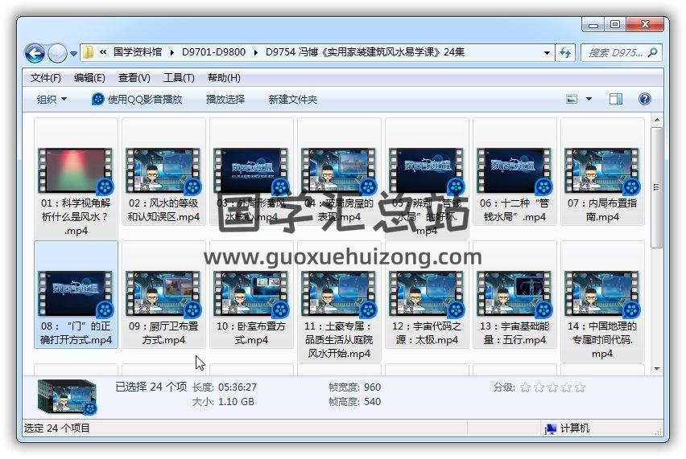Click the vertical scrollbar down arrow
The width and height of the screenshot is (686, 459).
657,367
